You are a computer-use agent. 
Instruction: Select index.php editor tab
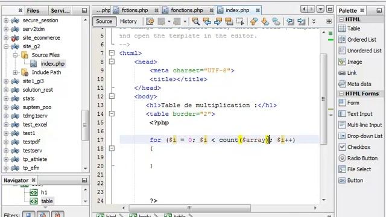237,10
